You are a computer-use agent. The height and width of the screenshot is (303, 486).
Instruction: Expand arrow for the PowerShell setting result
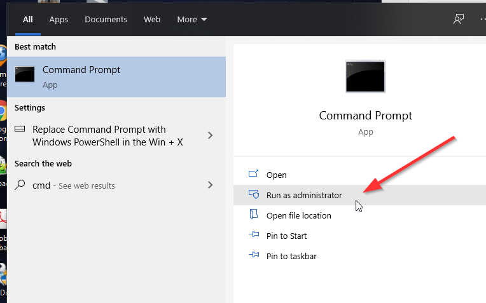(210, 135)
